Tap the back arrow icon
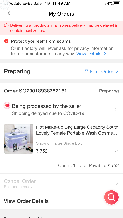Screen dimensions: 123x218 tap(9, 14)
